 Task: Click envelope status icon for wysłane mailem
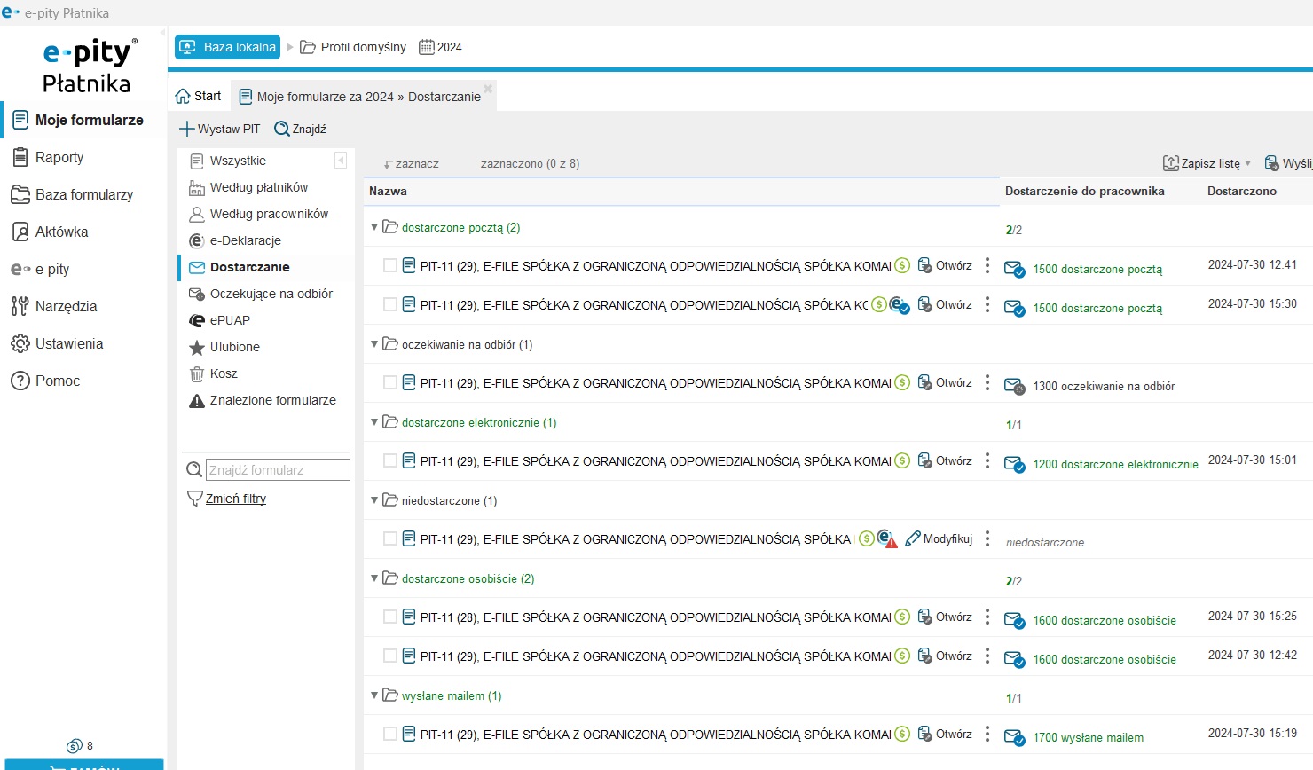1014,737
